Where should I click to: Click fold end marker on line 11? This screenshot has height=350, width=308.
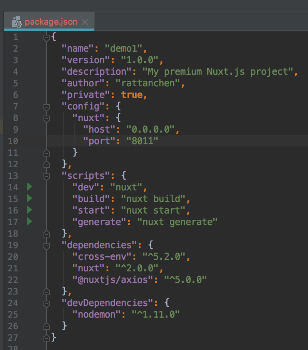click(x=46, y=153)
